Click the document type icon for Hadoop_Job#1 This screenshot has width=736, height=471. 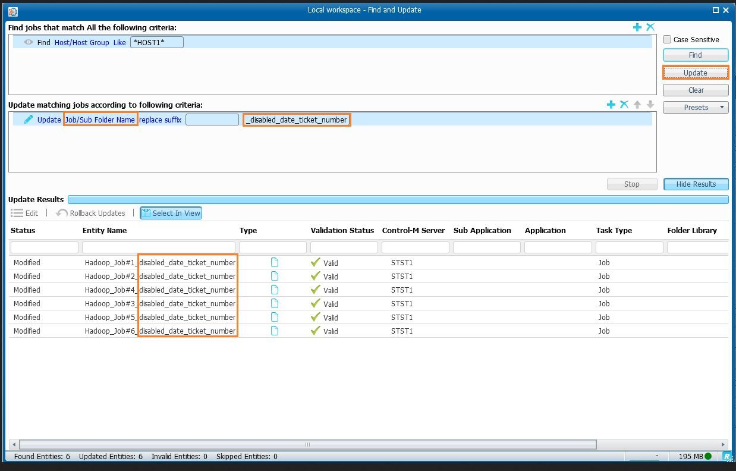click(x=275, y=262)
